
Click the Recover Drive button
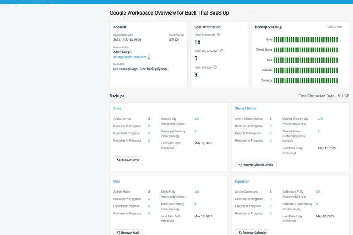click(x=128, y=160)
